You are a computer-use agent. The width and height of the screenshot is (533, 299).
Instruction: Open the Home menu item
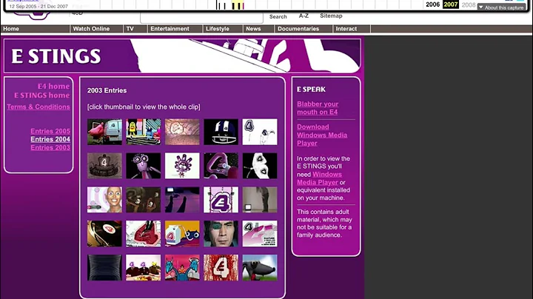pos(11,29)
